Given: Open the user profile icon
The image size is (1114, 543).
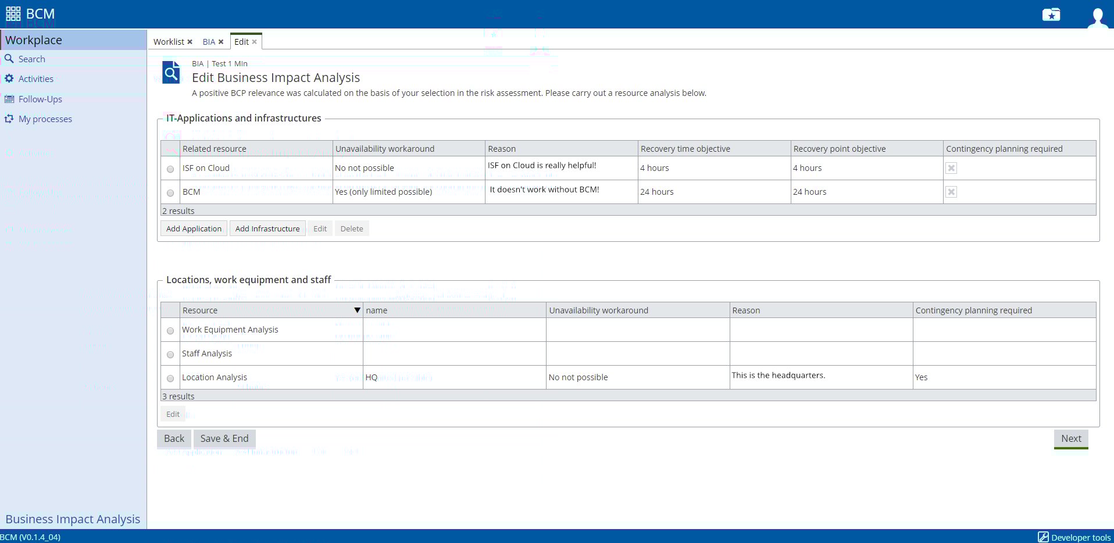Looking at the screenshot, I should [x=1097, y=17].
